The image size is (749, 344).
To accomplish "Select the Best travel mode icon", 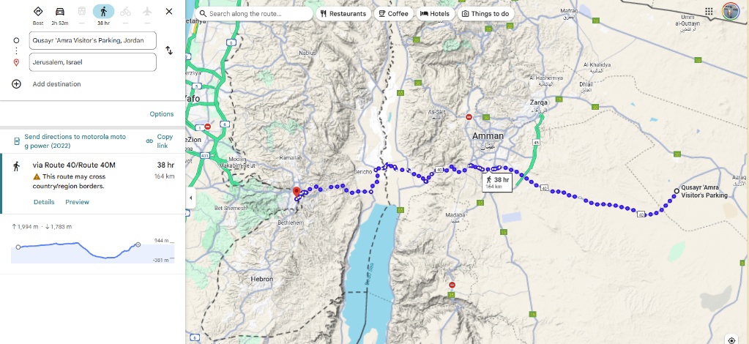I will [x=38, y=12].
